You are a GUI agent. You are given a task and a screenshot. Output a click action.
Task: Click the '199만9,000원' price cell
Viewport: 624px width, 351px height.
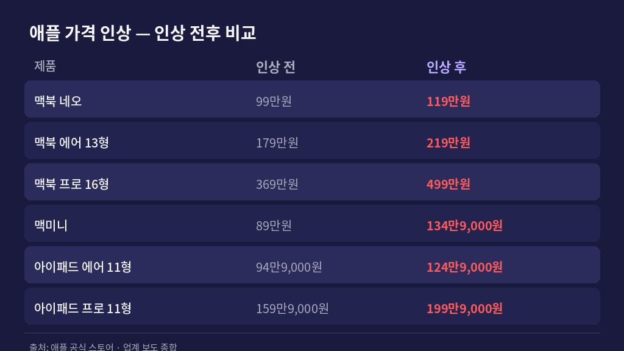[x=464, y=308]
